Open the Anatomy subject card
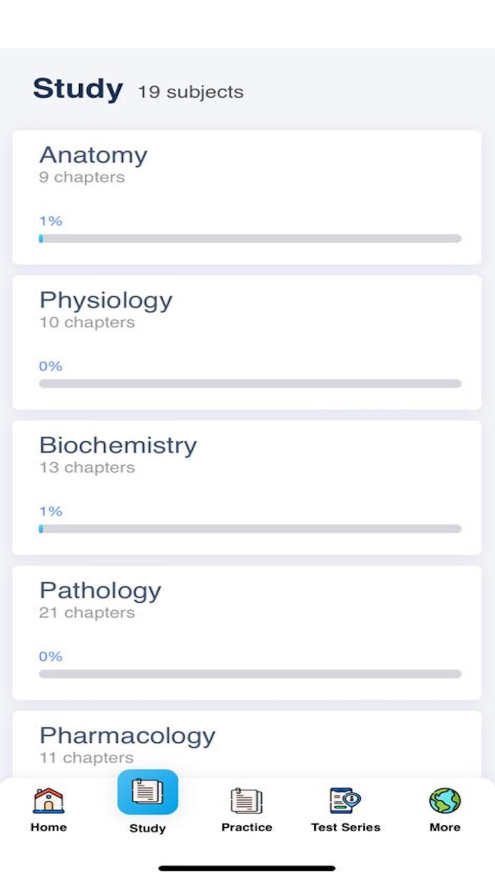495x880 pixels. tap(247, 197)
